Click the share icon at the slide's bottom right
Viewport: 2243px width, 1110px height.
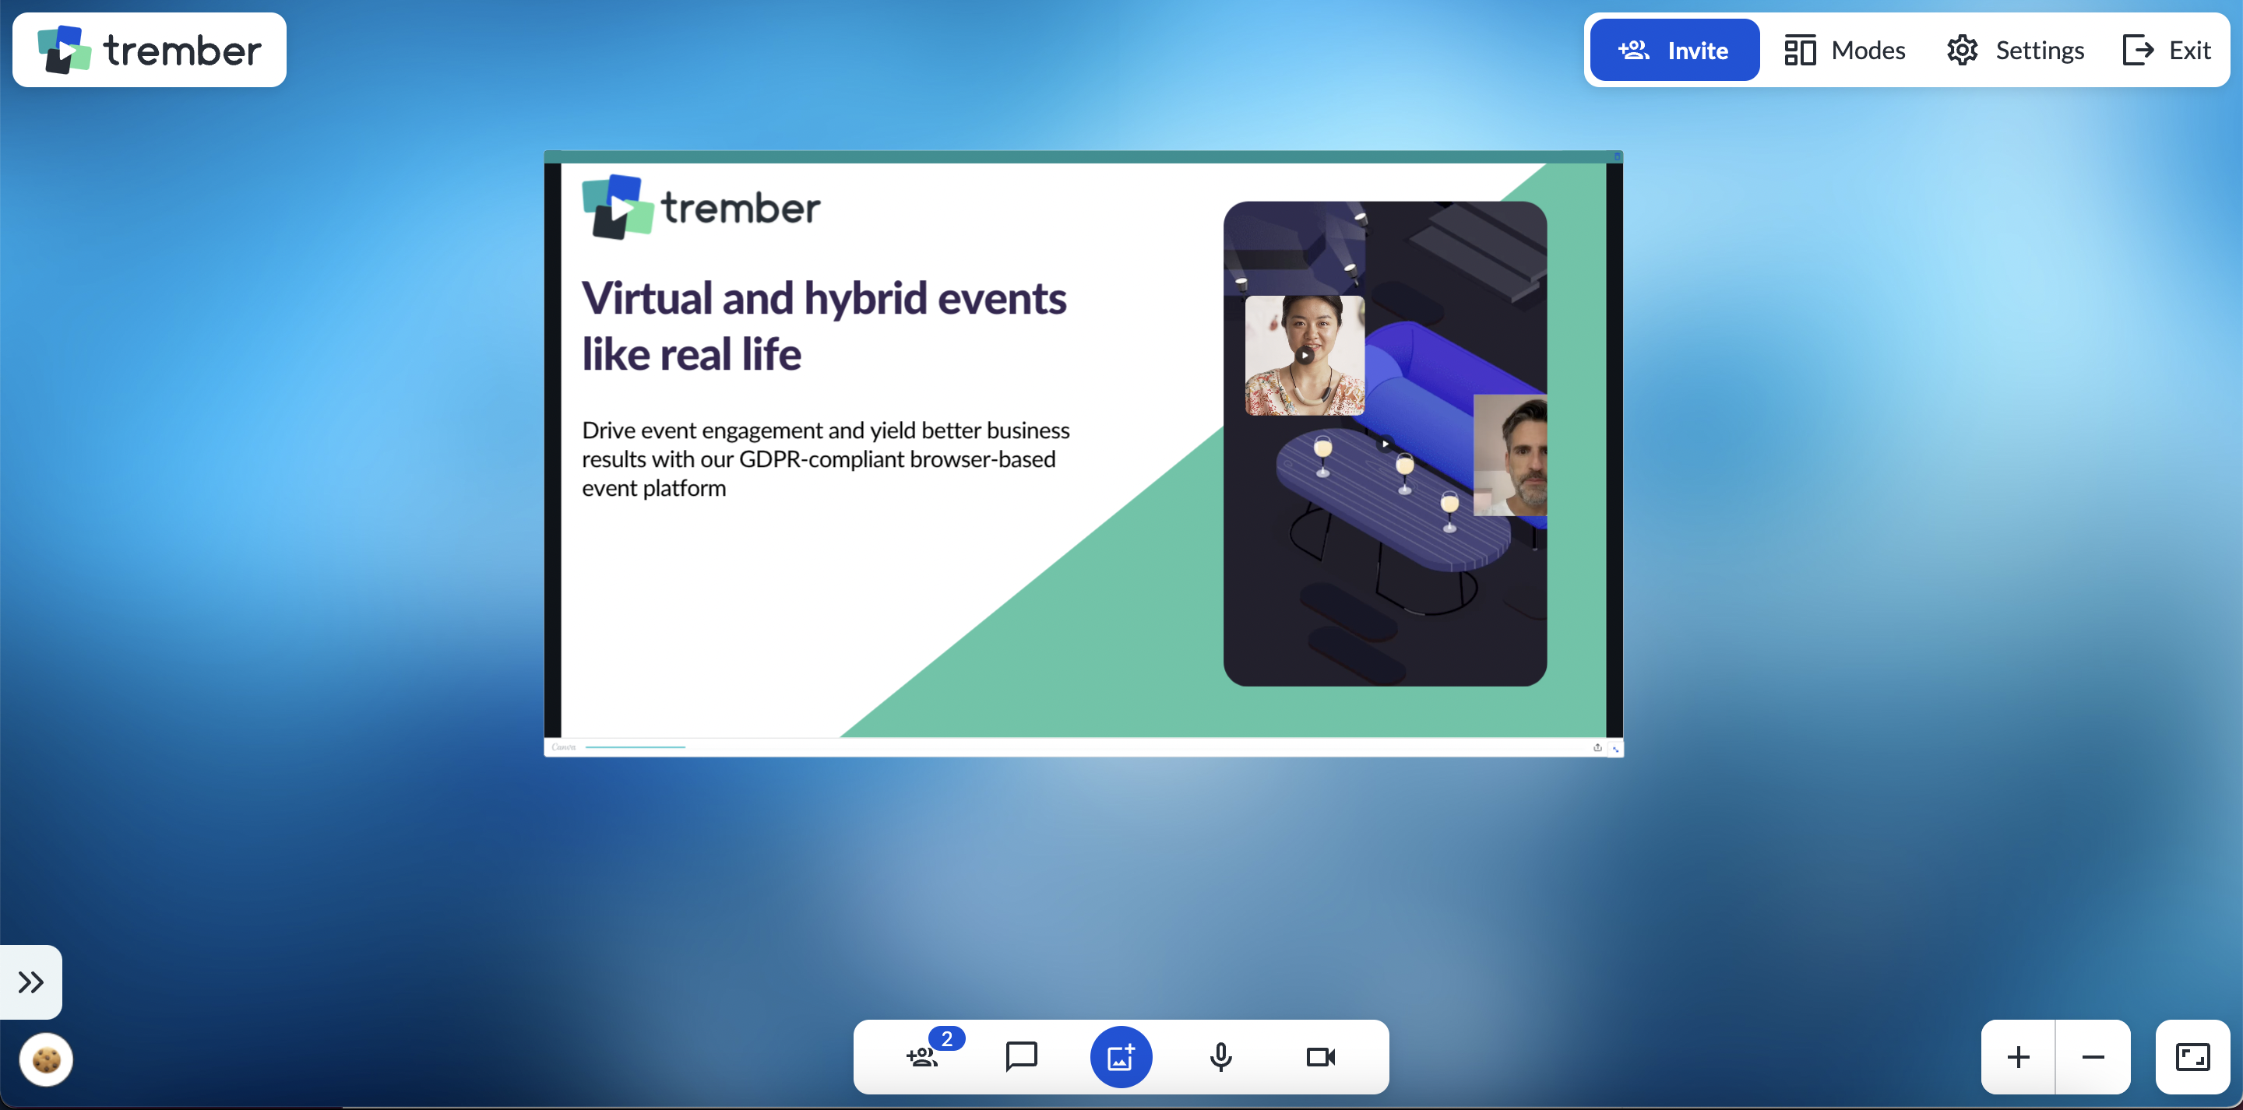[x=1598, y=747]
